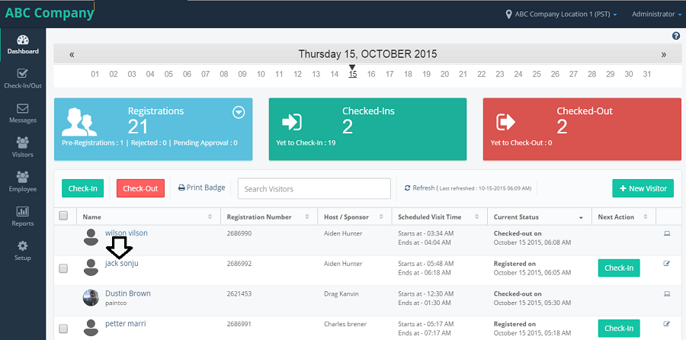The width and height of the screenshot is (686, 340).
Task: Open the help question mark icon
Action: coord(676,37)
